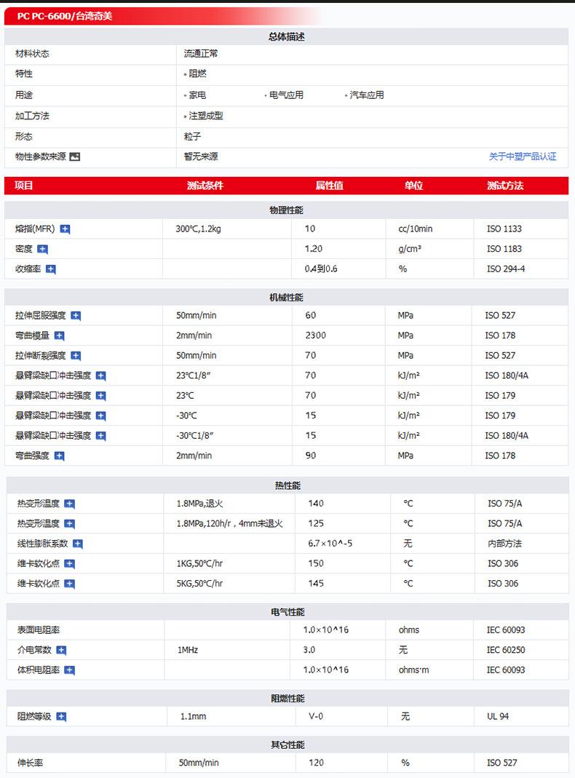The height and width of the screenshot is (778, 575).
Task: Click the 机械性能 section heading
Action: pyautogui.click(x=286, y=298)
